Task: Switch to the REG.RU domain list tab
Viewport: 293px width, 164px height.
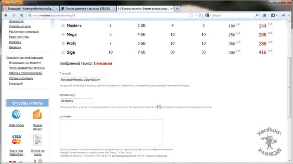Action: click(88, 9)
